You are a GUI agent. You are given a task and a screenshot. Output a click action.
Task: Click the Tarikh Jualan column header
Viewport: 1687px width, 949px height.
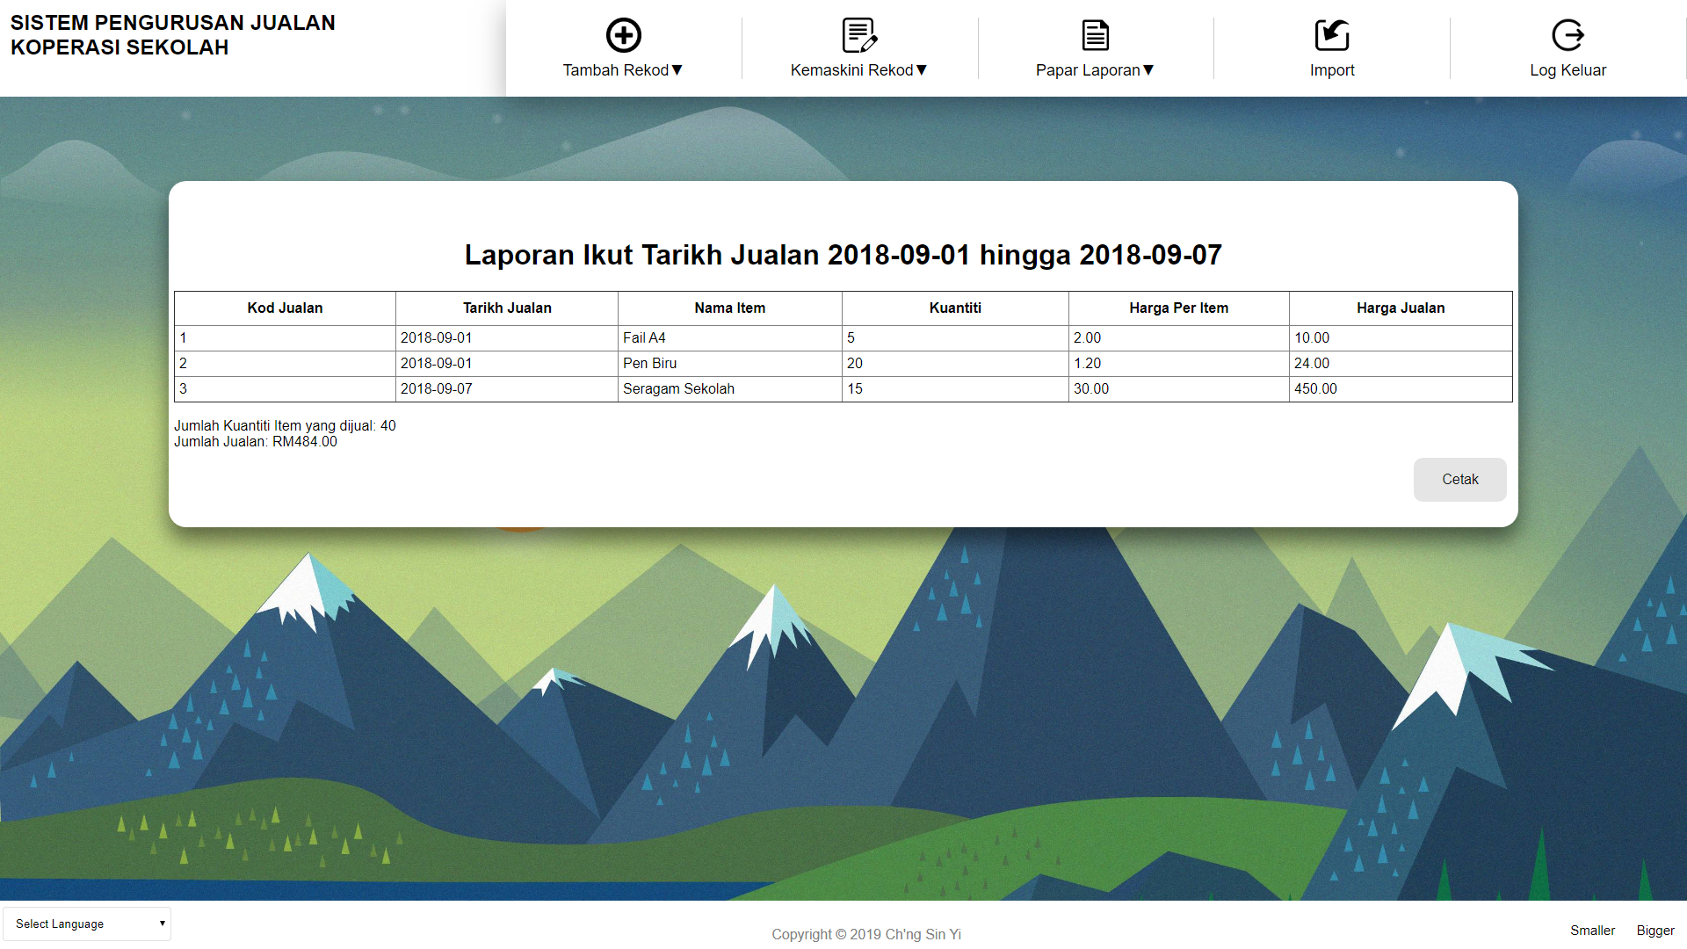pyautogui.click(x=507, y=308)
